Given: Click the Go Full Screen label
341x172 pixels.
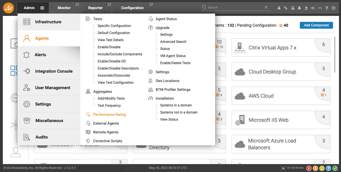Looking at the screenshot, I should tap(295, 168).
